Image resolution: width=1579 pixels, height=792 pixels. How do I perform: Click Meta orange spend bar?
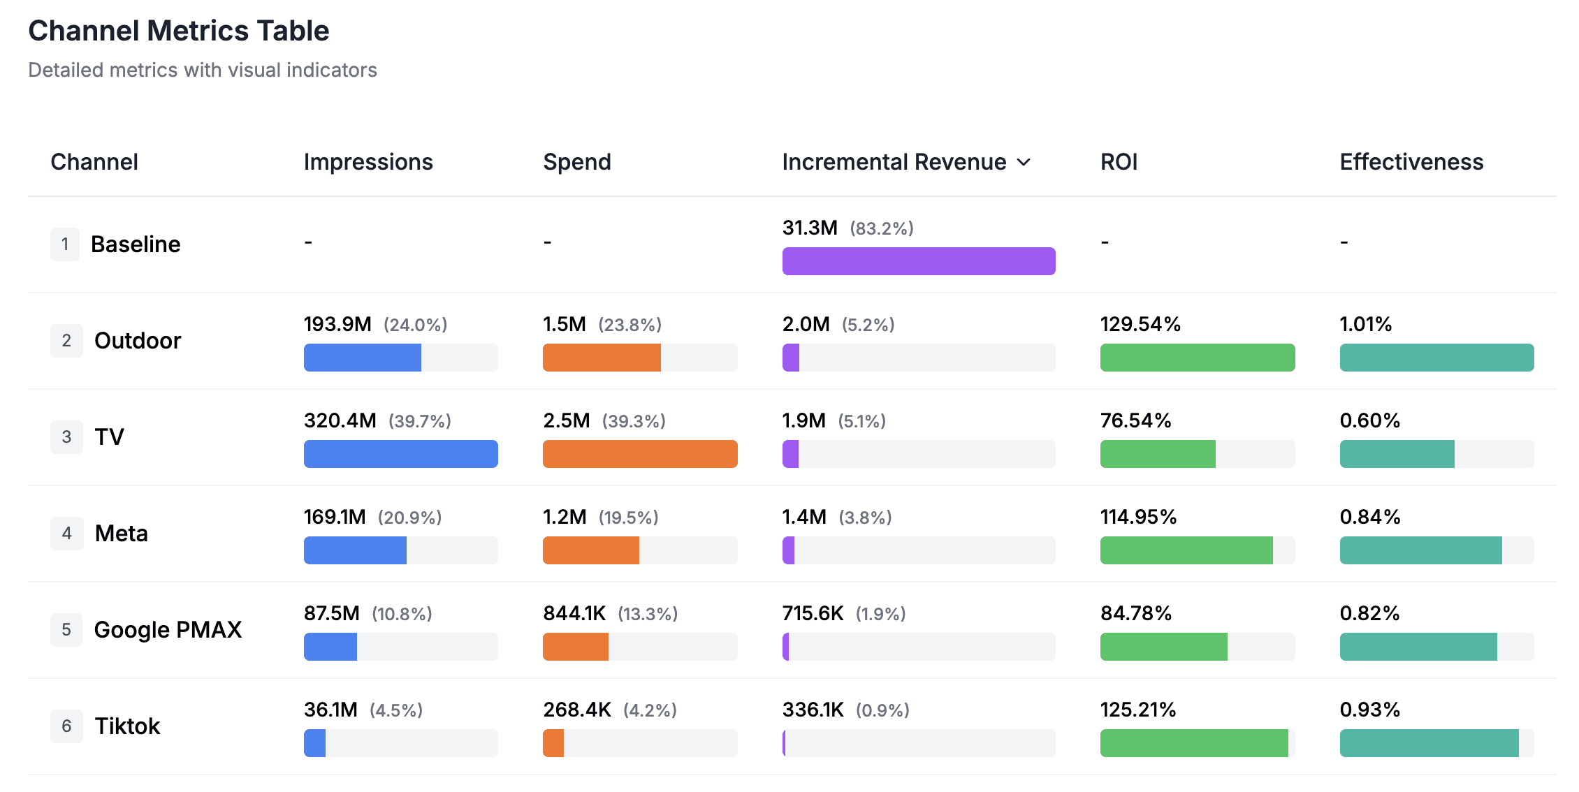coord(590,550)
